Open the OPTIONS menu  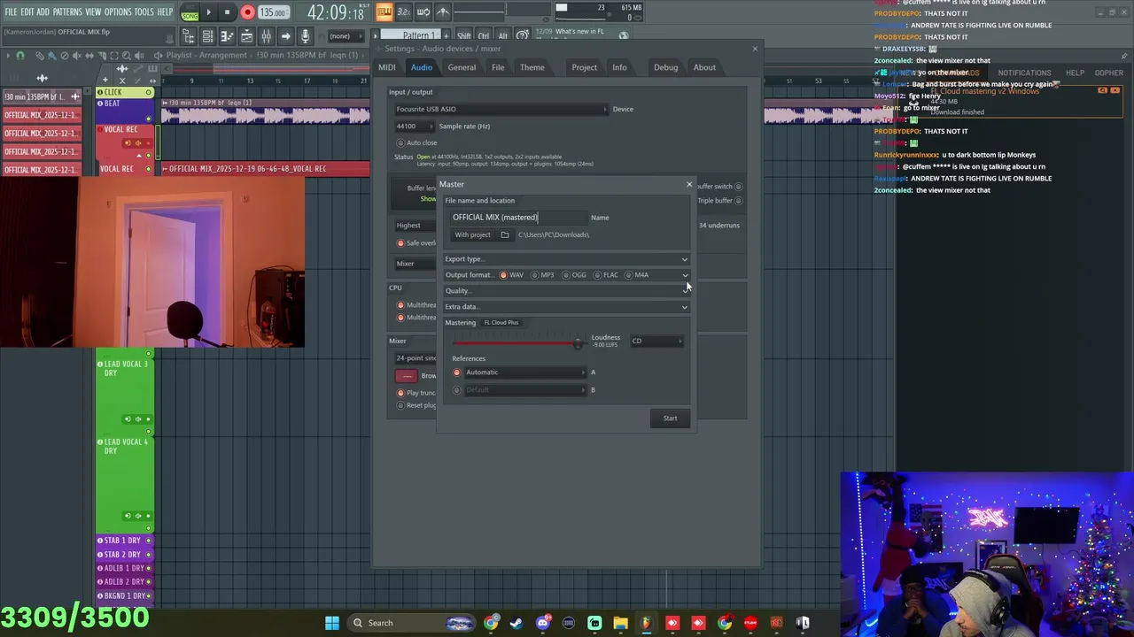click(x=118, y=12)
